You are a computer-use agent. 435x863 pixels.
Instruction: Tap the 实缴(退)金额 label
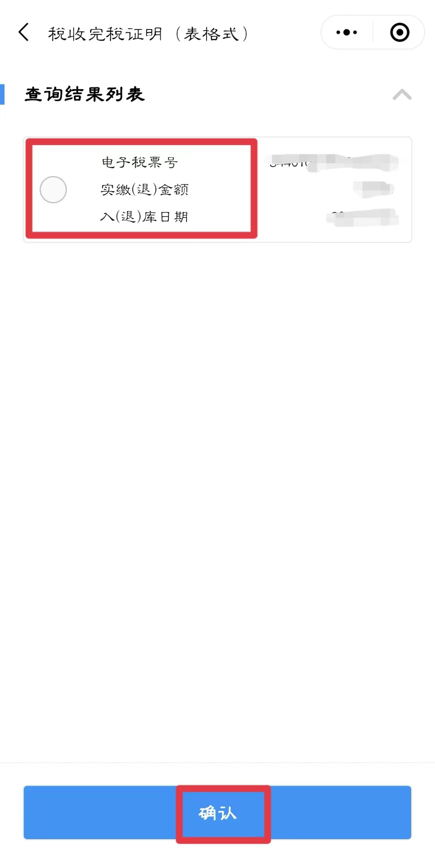click(145, 189)
